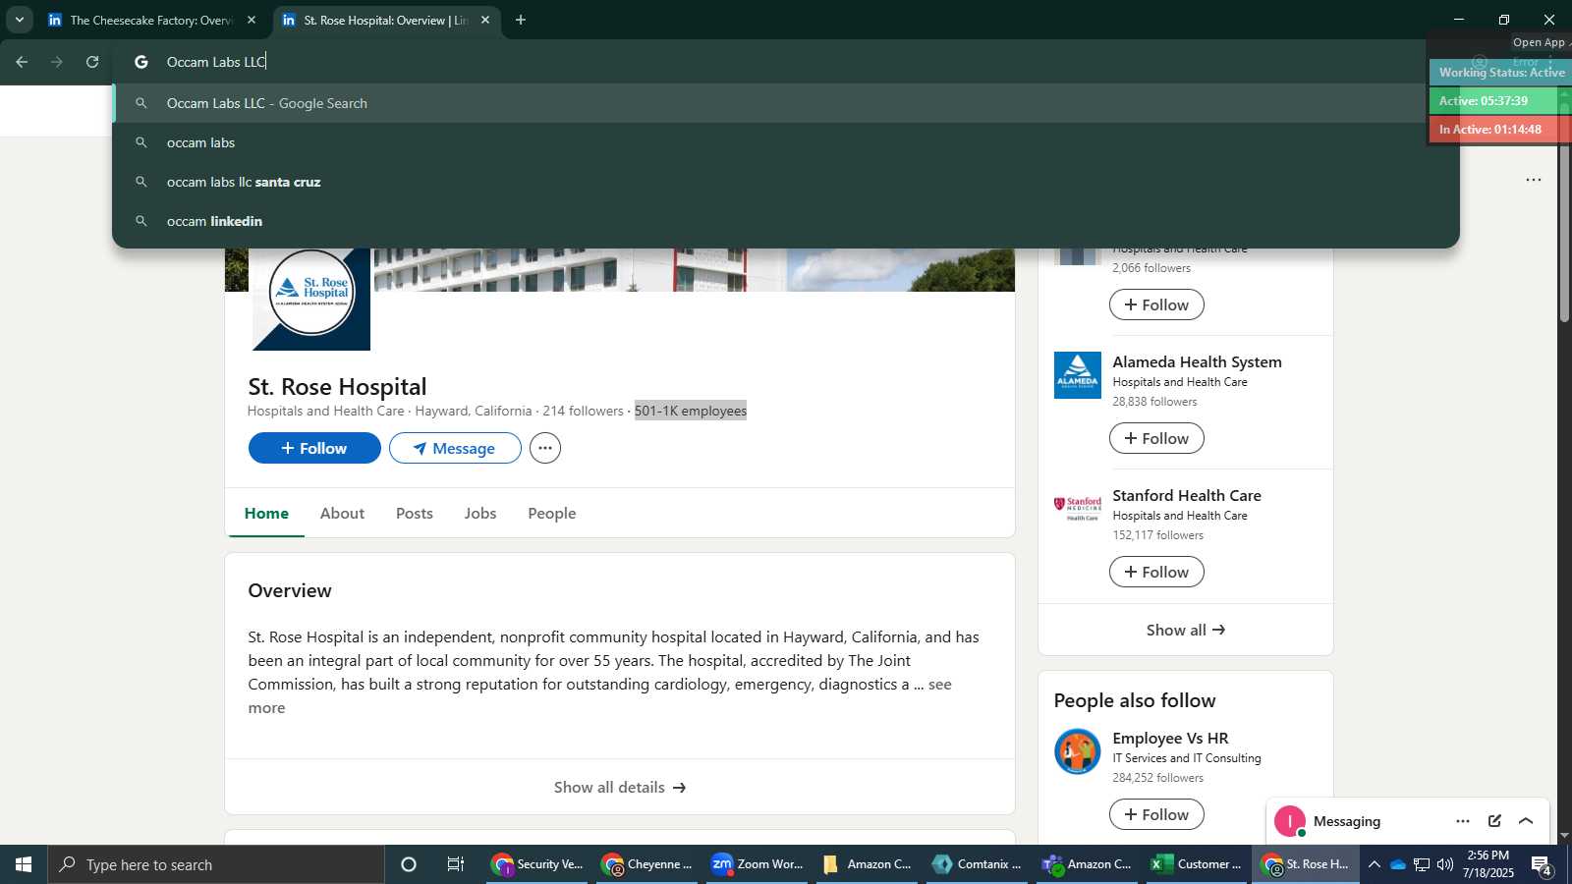
Task: Click Show all details link
Action: click(x=620, y=787)
